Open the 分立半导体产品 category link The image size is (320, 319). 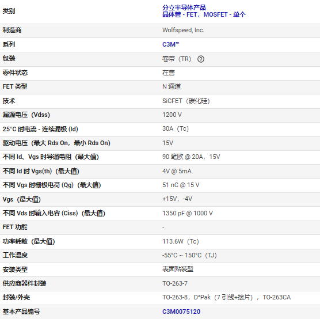184,7
